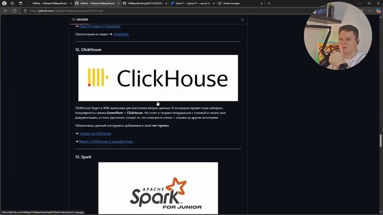Switch to the CLICKHOUSE GitHub tab
The image size is (383, 215).
point(145,4)
